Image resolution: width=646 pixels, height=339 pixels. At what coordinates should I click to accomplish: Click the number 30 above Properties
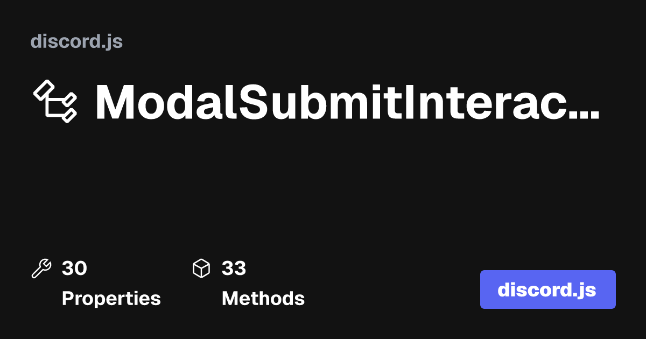pyautogui.click(x=74, y=268)
